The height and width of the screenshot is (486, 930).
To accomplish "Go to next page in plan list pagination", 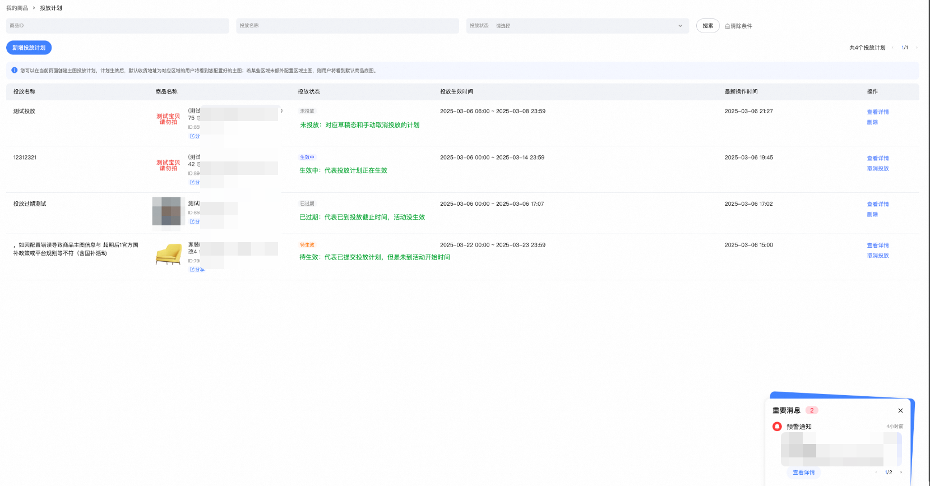I will (x=917, y=48).
